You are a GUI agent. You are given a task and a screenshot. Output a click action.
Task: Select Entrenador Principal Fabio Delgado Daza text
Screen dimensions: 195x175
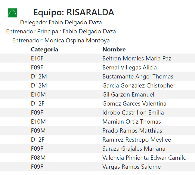pos(61,32)
